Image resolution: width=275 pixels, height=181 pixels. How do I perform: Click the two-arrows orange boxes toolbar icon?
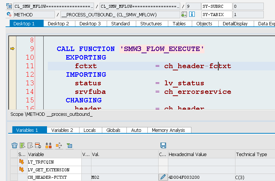click(x=49, y=146)
